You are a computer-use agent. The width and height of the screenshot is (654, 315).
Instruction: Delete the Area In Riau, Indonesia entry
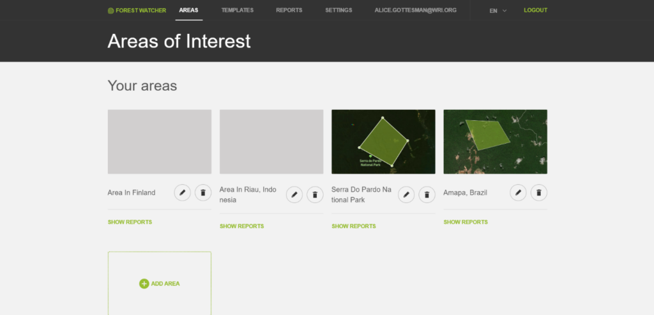pyautogui.click(x=315, y=195)
